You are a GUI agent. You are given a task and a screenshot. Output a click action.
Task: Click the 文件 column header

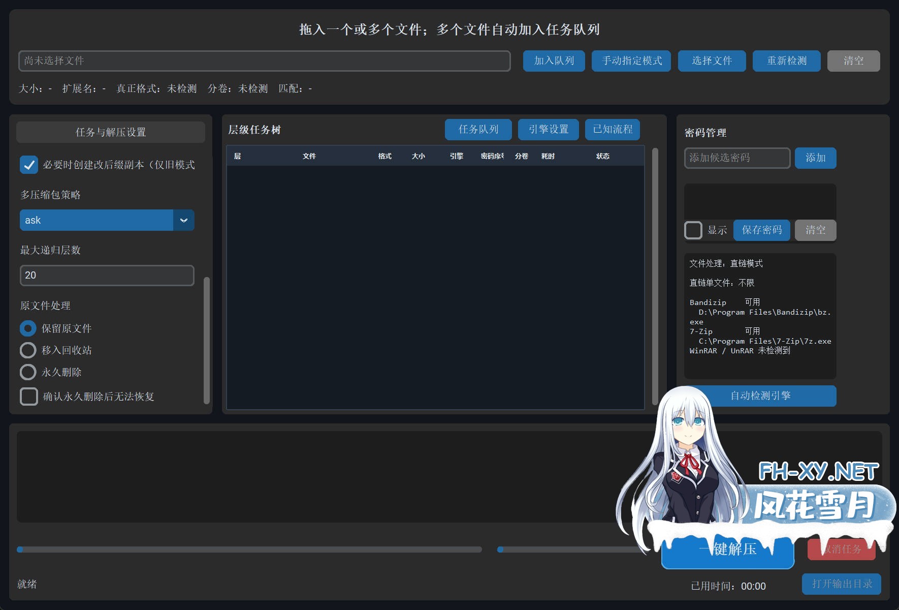[x=309, y=156]
